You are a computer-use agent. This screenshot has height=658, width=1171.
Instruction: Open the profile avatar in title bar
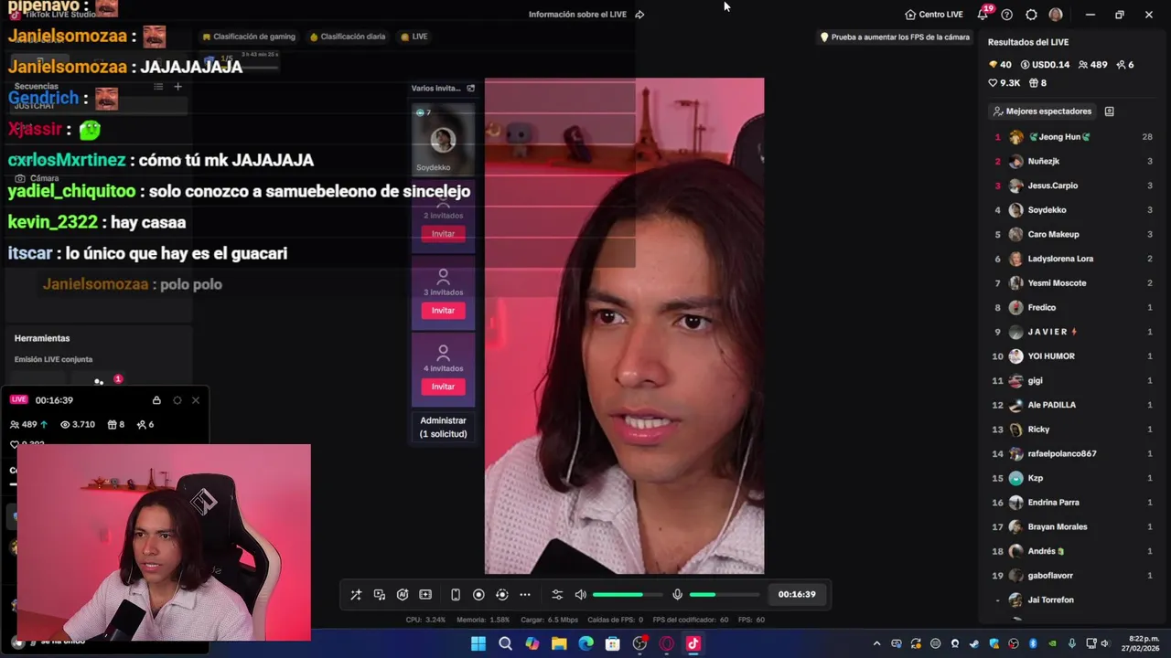click(1056, 15)
